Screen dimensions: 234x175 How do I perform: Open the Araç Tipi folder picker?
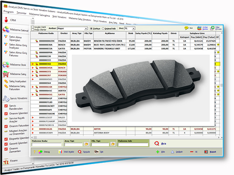pos(86,144)
